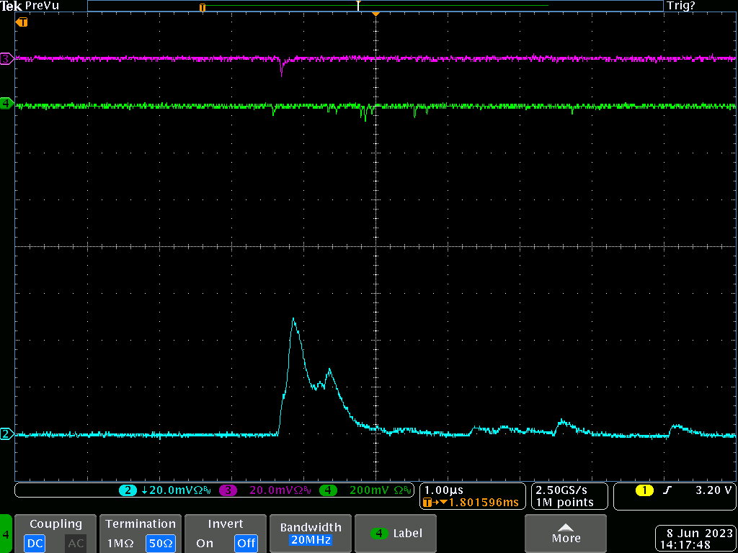Click the channel 2 ground reference marker
The height and width of the screenshot is (553, 738).
pos(6,433)
